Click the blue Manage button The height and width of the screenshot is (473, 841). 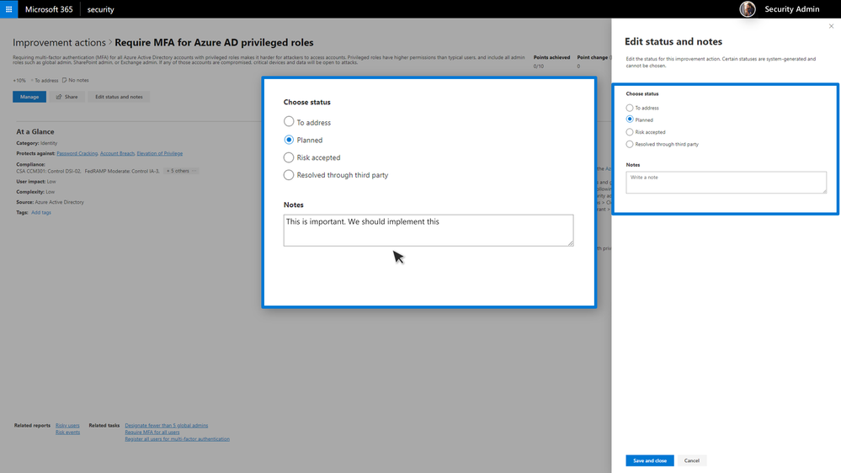pyautogui.click(x=29, y=97)
